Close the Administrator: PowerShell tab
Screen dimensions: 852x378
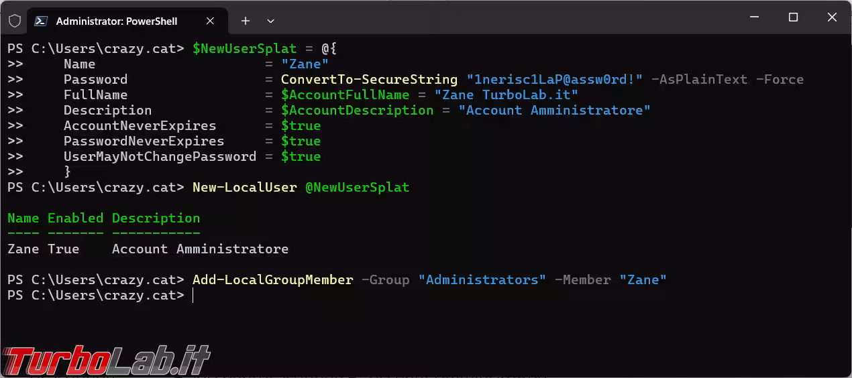click(x=210, y=21)
